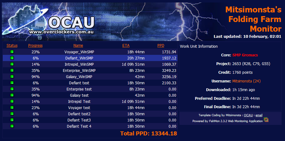Click the In 3d 22h 44mn final deadline
Screen dimensions: 285x141
coord(246,107)
